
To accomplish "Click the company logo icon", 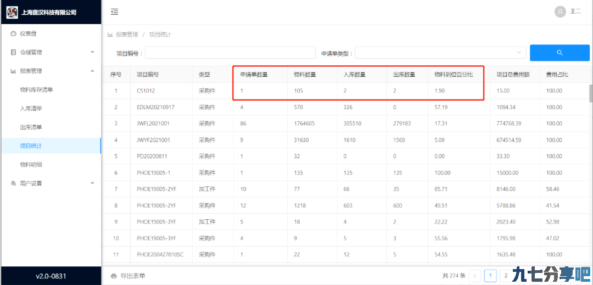I will pos(13,12).
